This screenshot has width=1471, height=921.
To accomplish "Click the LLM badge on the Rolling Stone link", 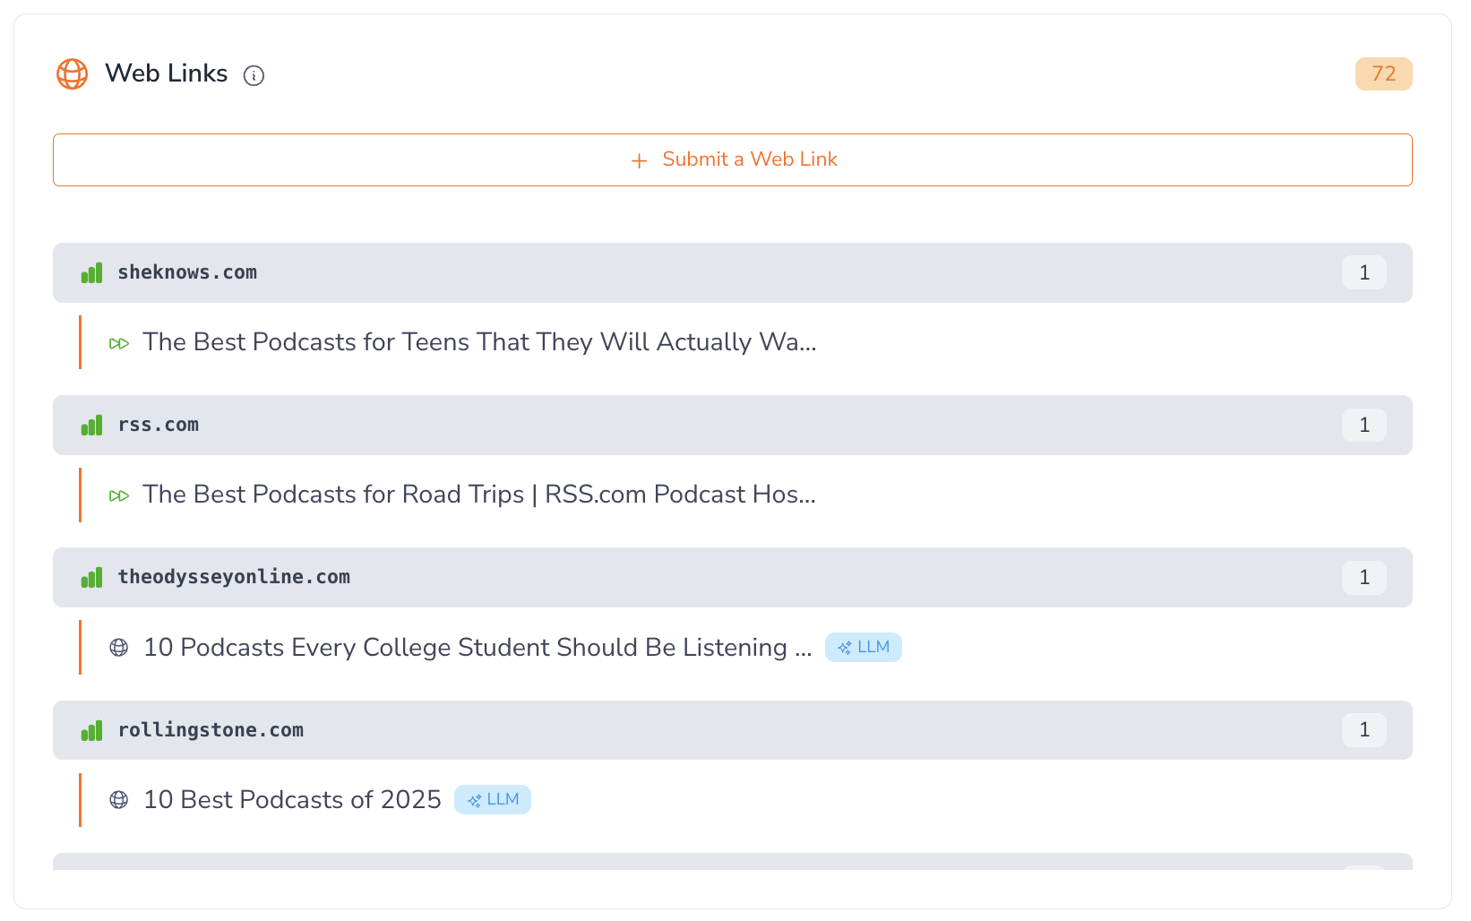I will click(x=493, y=800).
